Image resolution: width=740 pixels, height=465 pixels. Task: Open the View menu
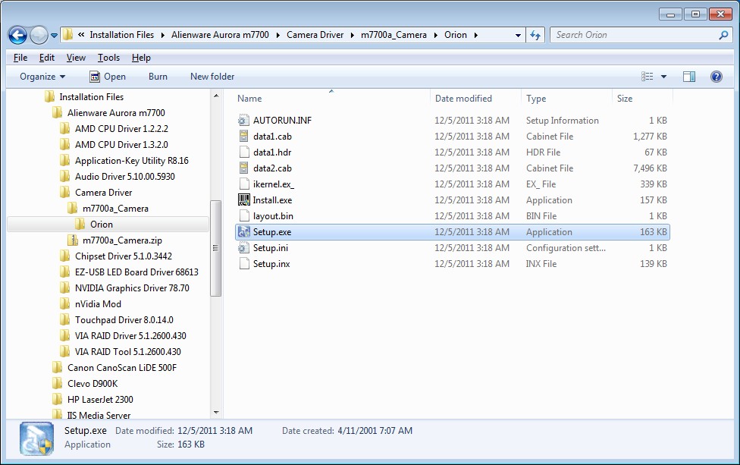click(x=76, y=58)
